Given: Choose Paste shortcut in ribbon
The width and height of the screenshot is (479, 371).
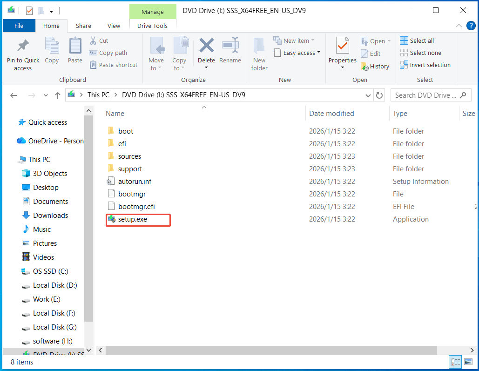Looking at the screenshot, I should tap(114, 65).
